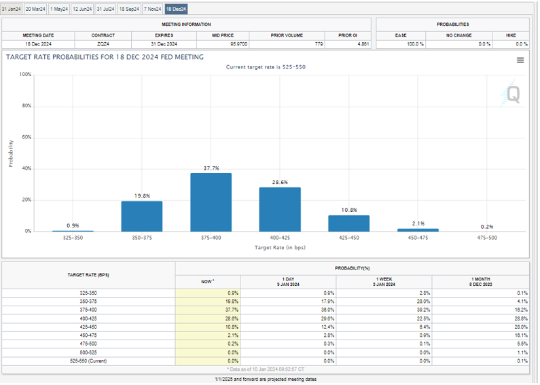Click the 375-400 bar showing 37.7%
The width and height of the screenshot is (540, 385).
tap(211, 202)
